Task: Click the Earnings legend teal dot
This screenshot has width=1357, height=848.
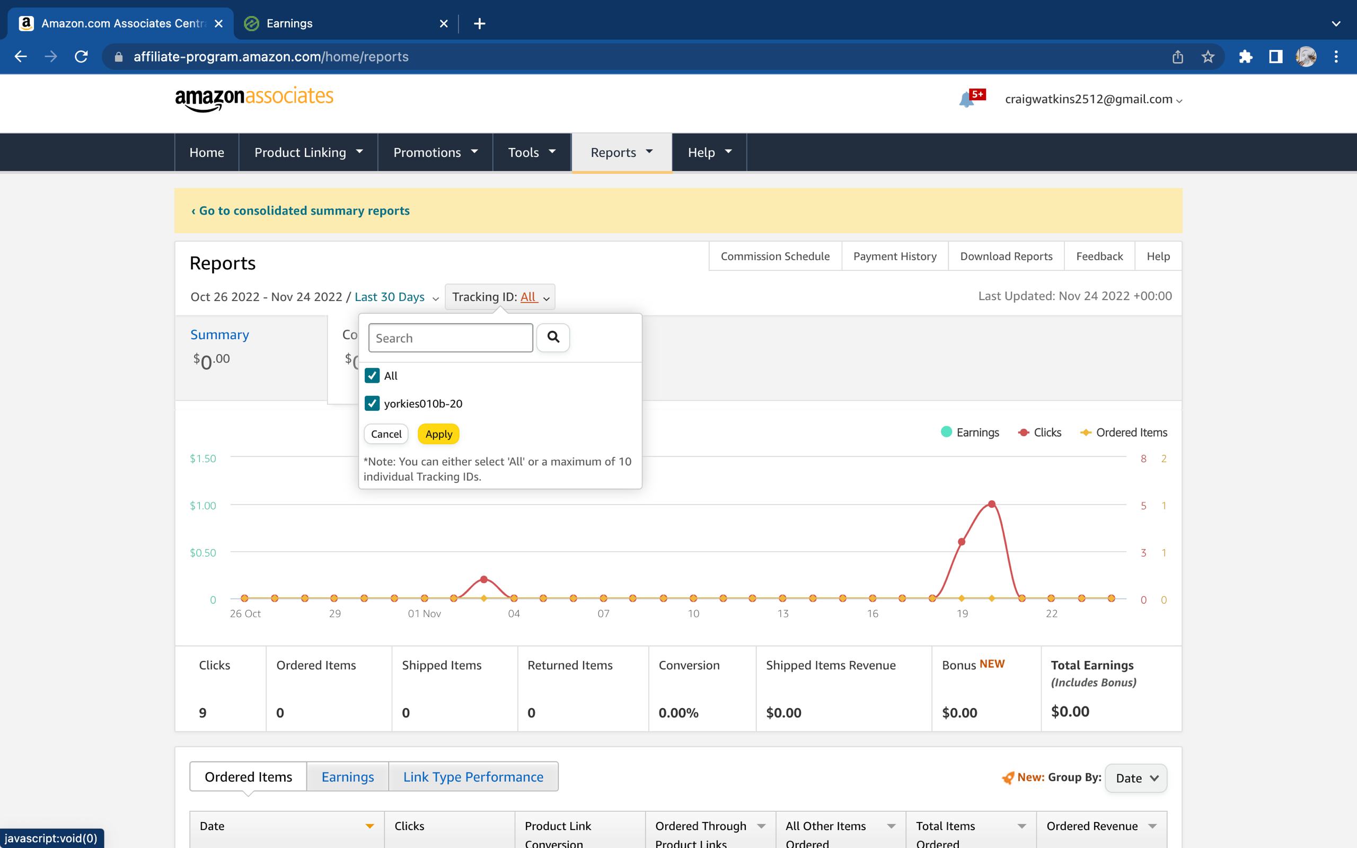Action: tap(947, 432)
